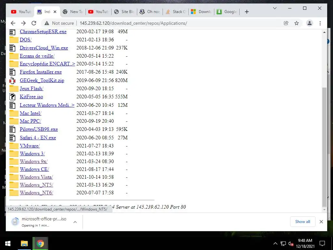Image resolution: width=333 pixels, height=250 pixels.
Task: Open the ChromeSetupESR.exe link
Action: tap(43, 32)
